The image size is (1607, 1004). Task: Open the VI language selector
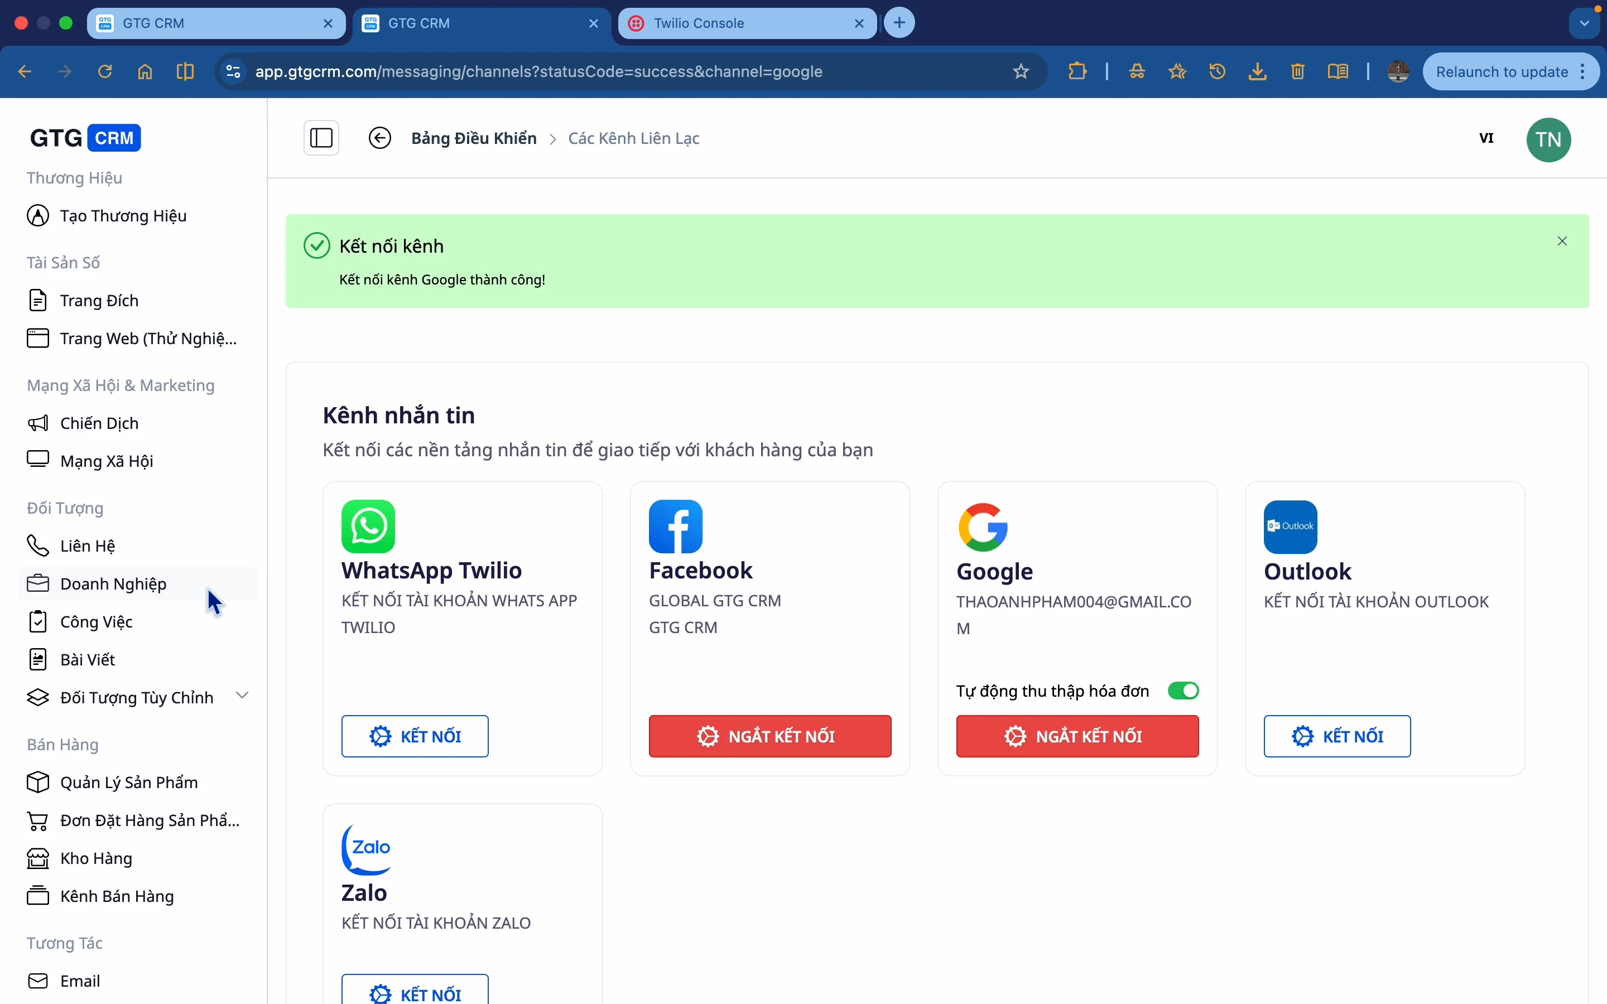pyautogui.click(x=1487, y=138)
